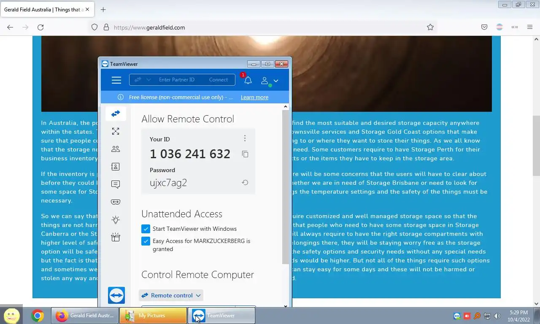The width and height of the screenshot is (540, 324).
Task: Click the red AnyDesk tray icon
Action: 467,316
